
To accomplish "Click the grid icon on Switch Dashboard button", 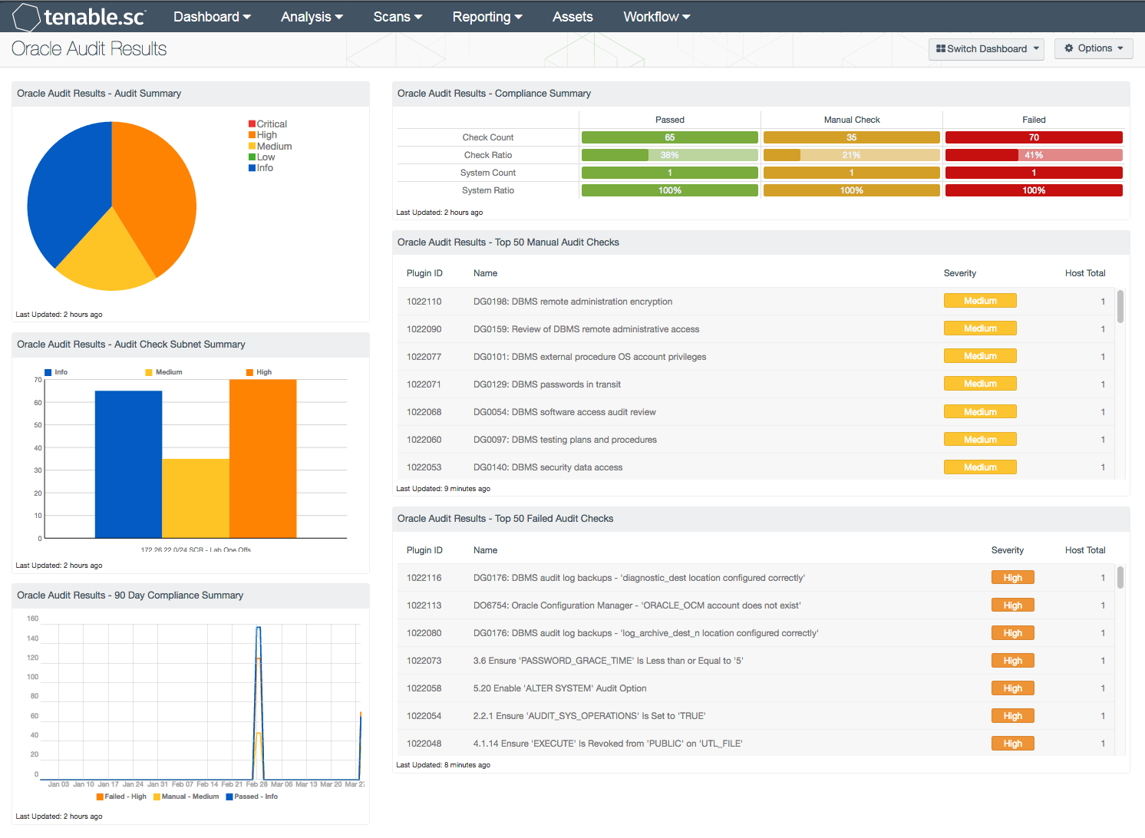I will point(943,48).
